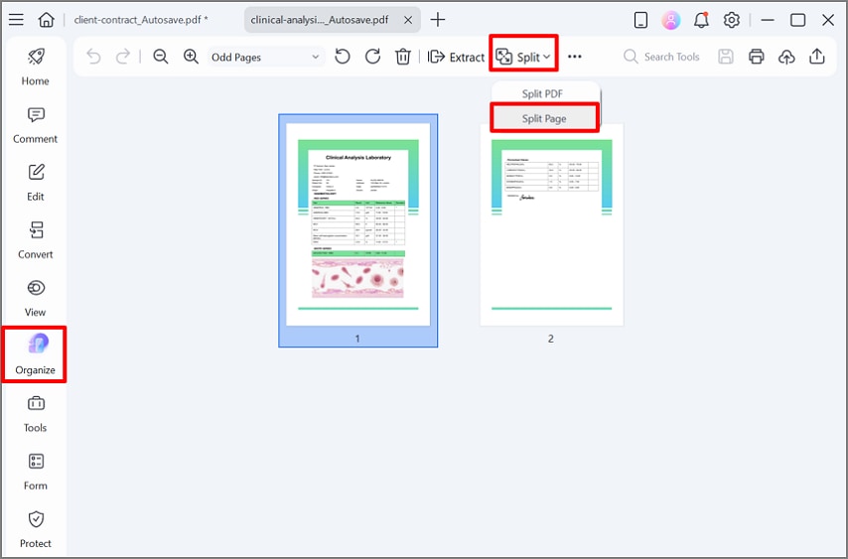Rotate pages counterclockwise

pyautogui.click(x=343, y=57)
